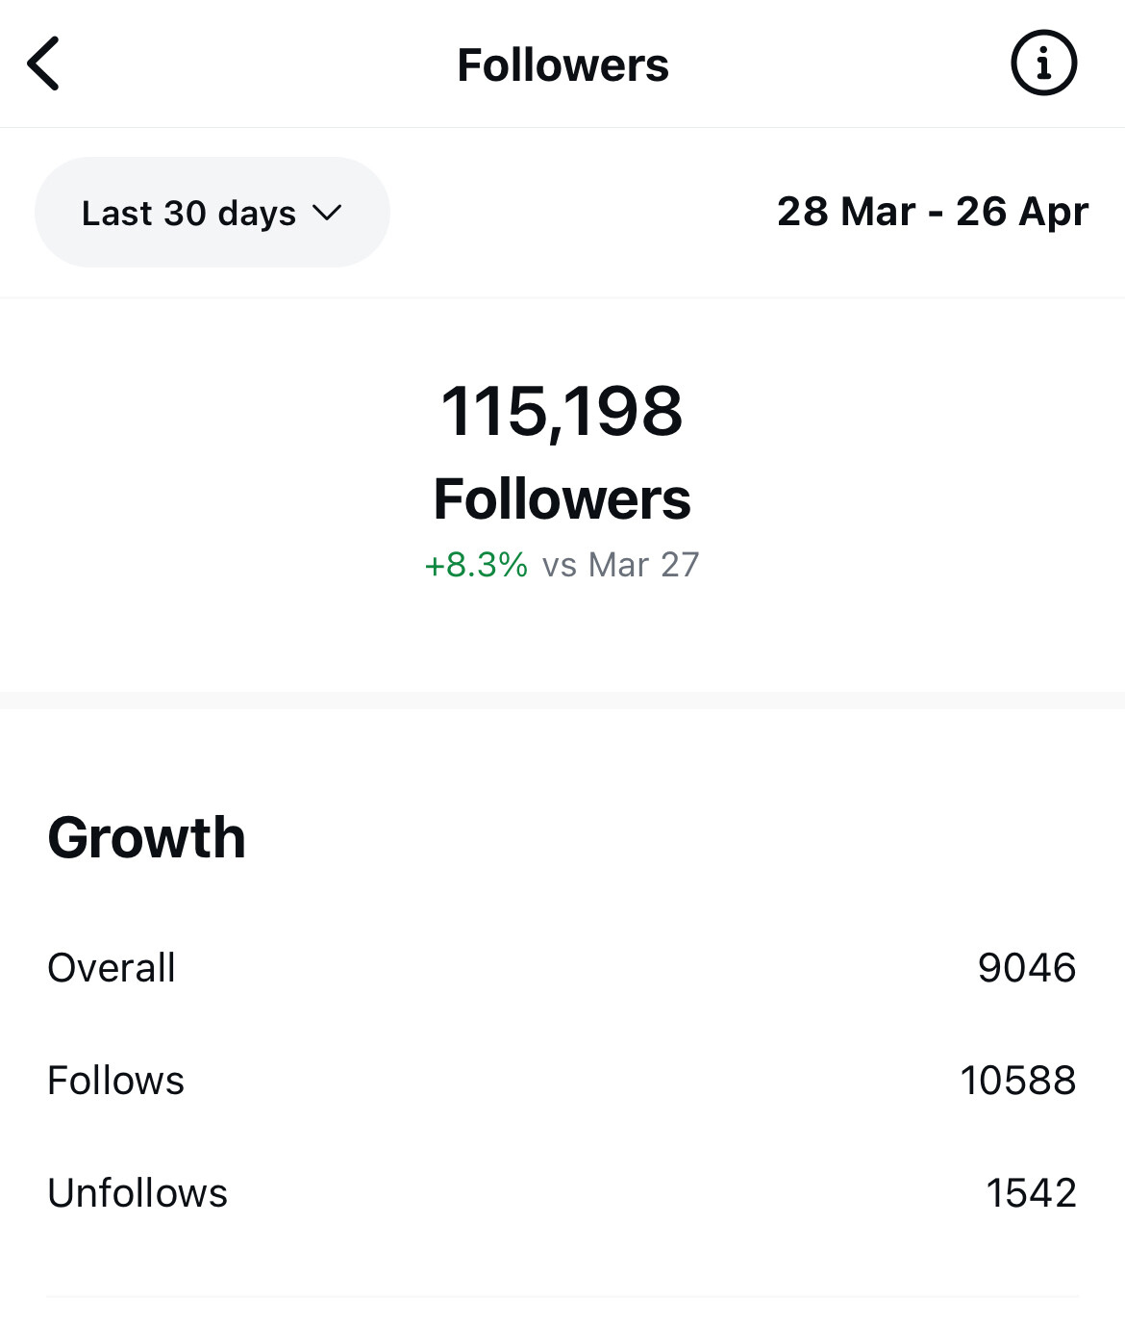1125x1326 pixels.
Task: Tap the bold Followers label under count
Action: pos(562,498)
